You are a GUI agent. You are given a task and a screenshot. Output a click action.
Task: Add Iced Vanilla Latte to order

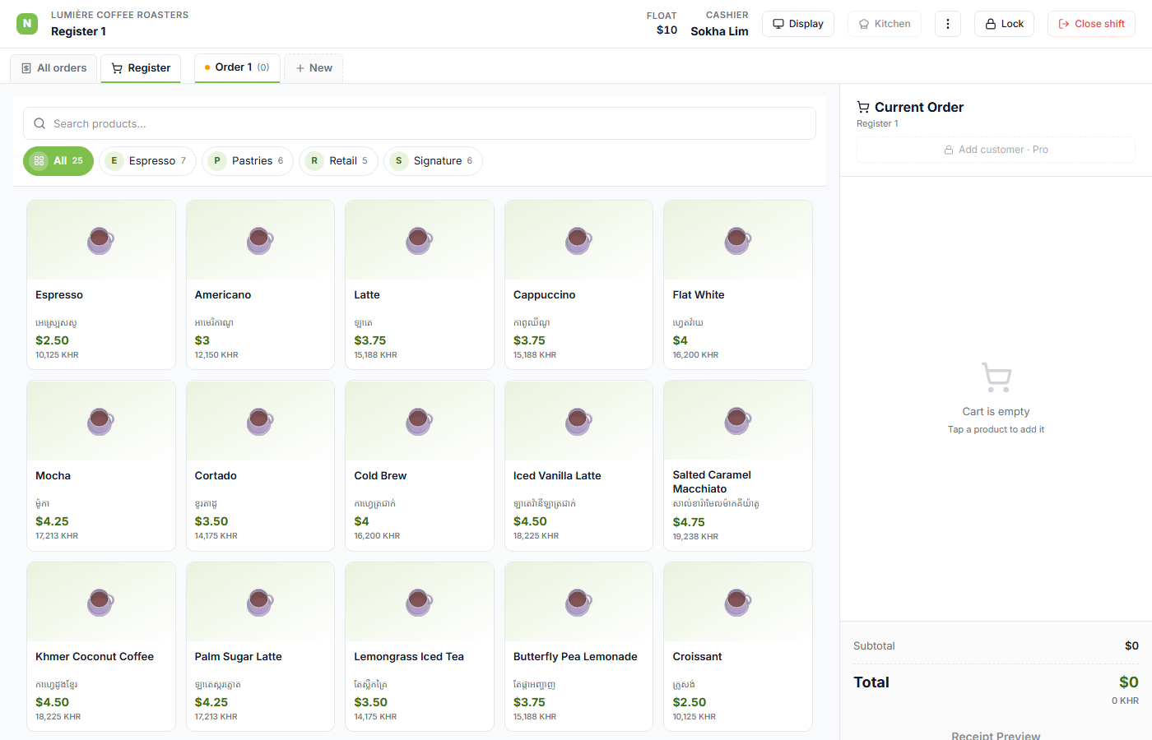tap(578, 465)
